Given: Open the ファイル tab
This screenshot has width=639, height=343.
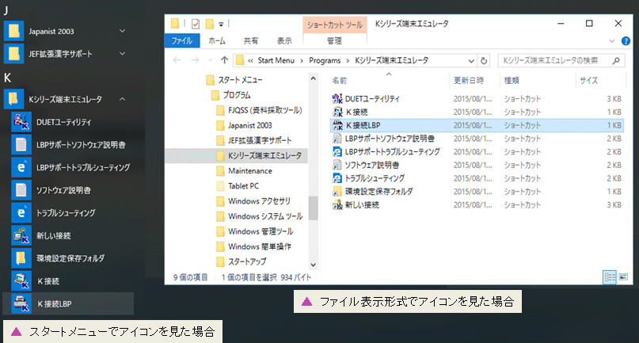Looking at the screenshot, I should pyautogui.click(x=182, y=40).
